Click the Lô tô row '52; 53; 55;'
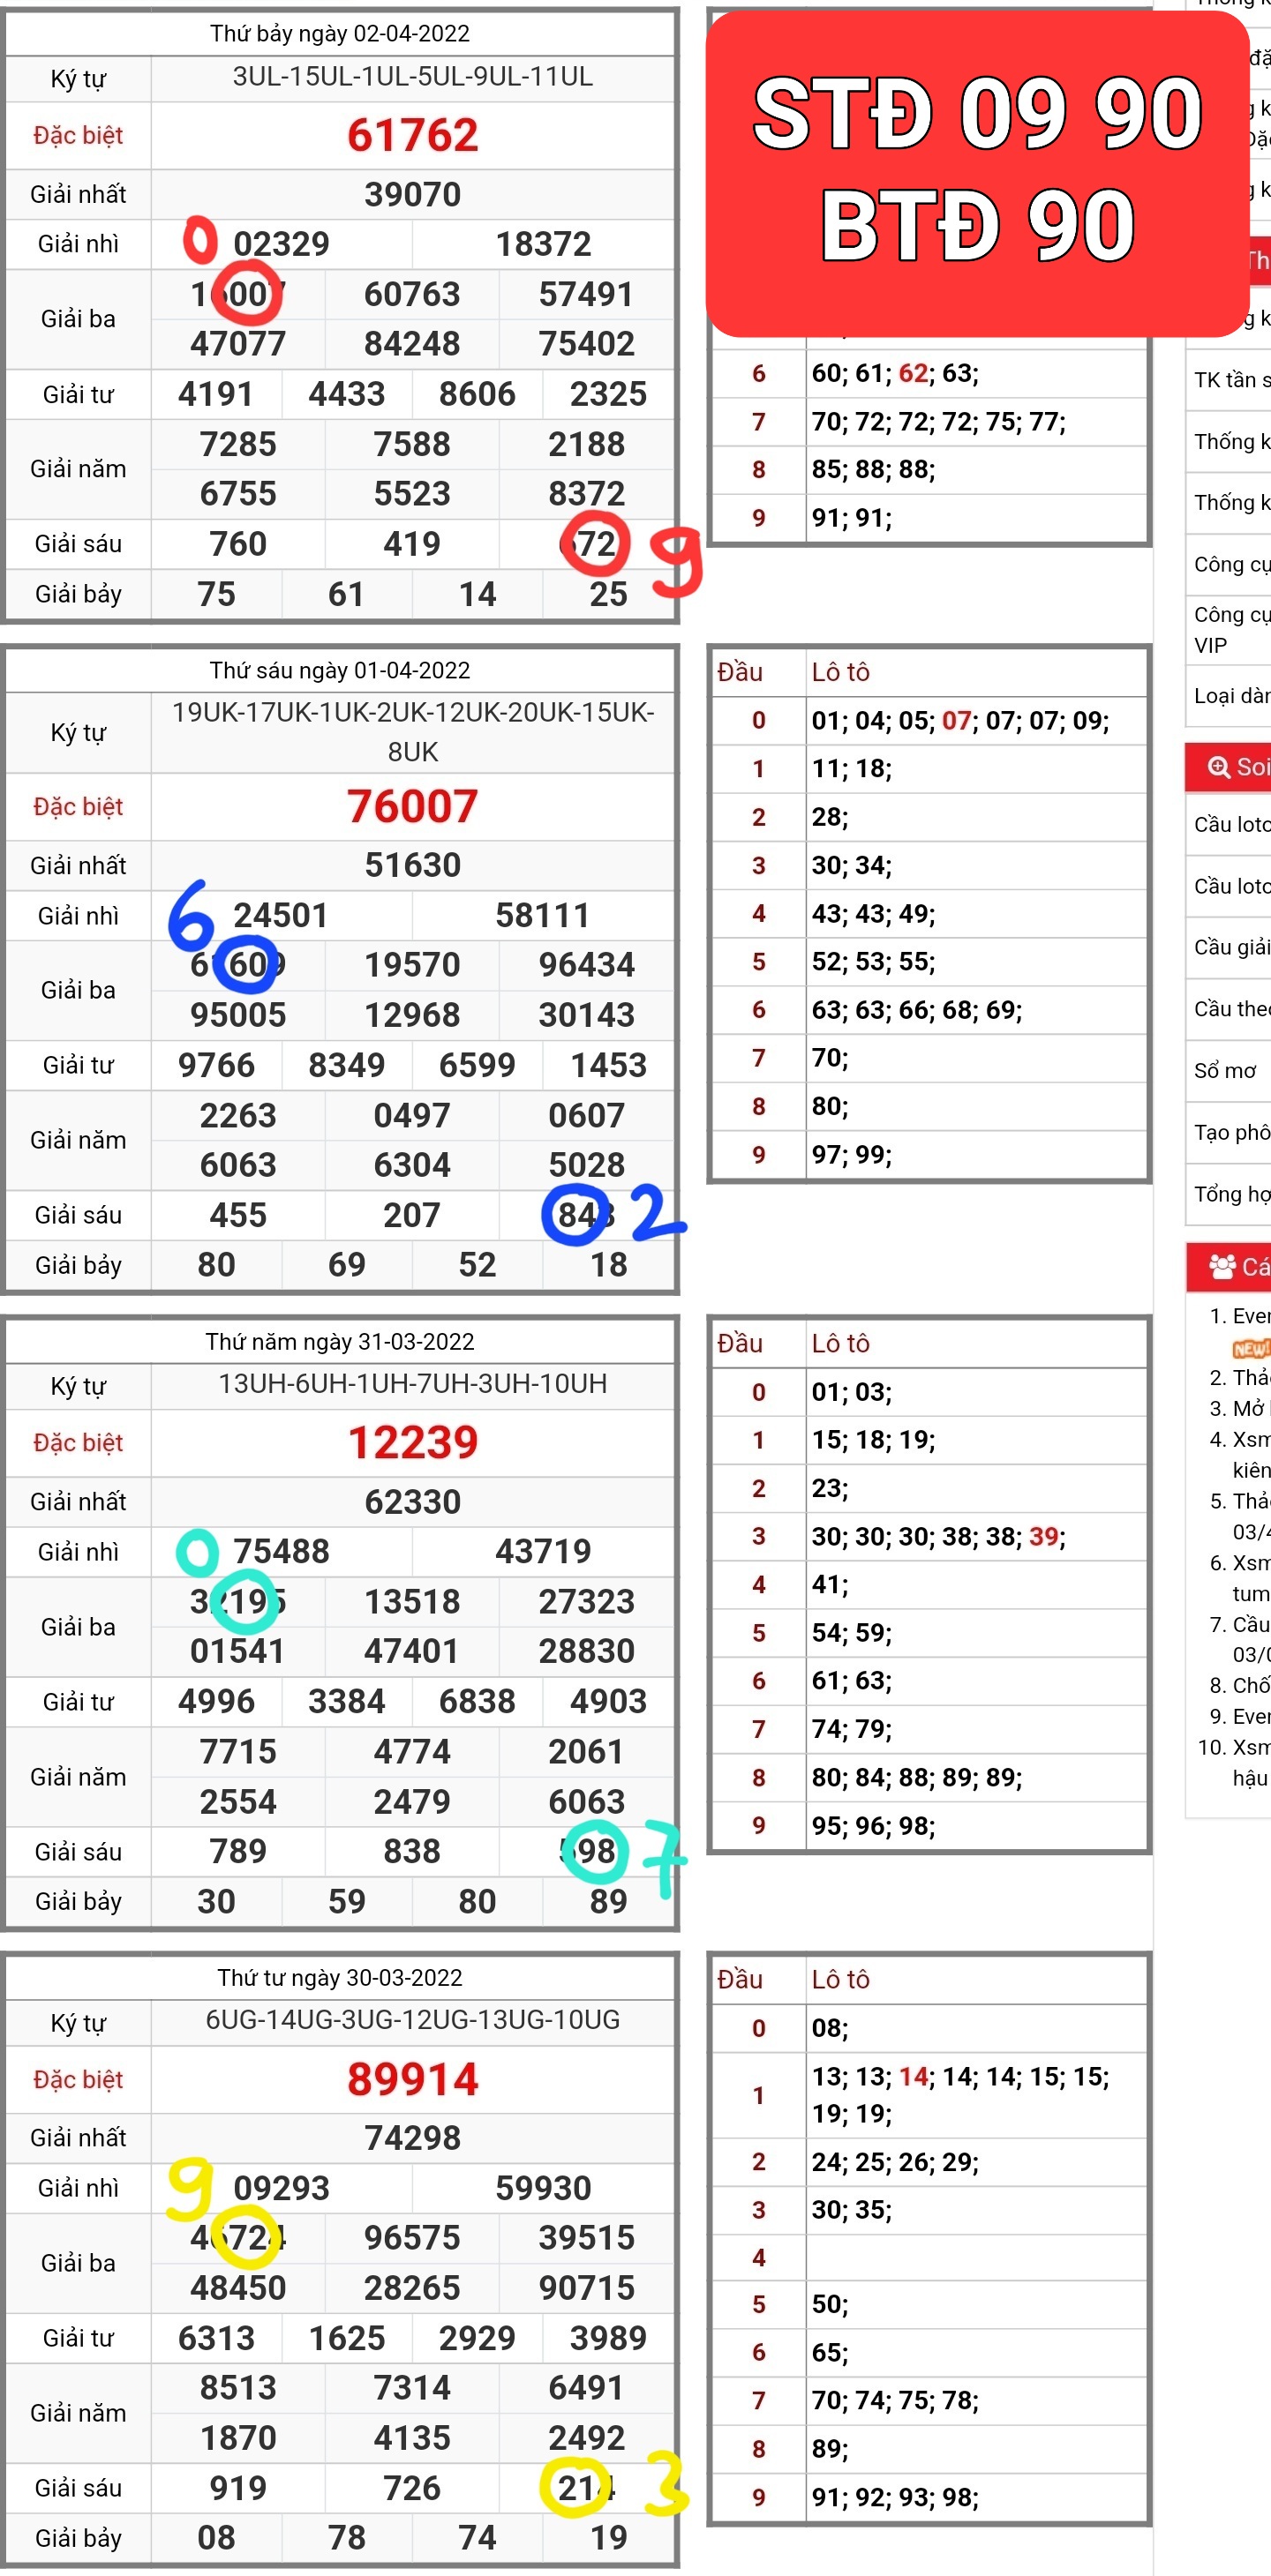 873,962
